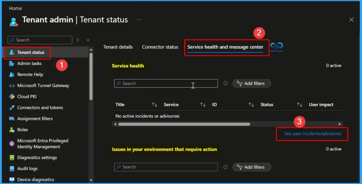This screenshot has height=184, width=362.
Task: Switch to the Connector status tab
Action: pos(160,47)
